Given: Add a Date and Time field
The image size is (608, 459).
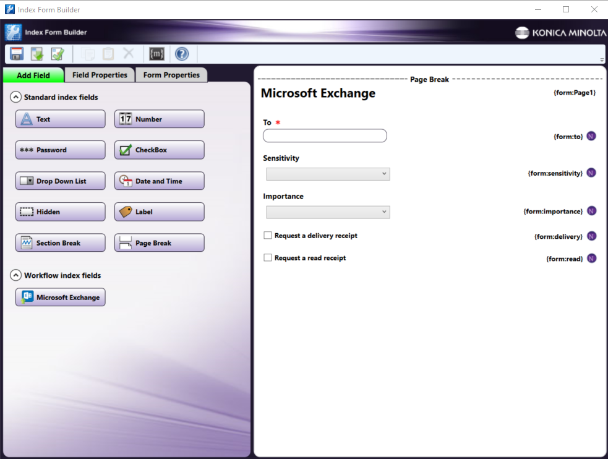Looking at the screenshot, I should point(160,181).
